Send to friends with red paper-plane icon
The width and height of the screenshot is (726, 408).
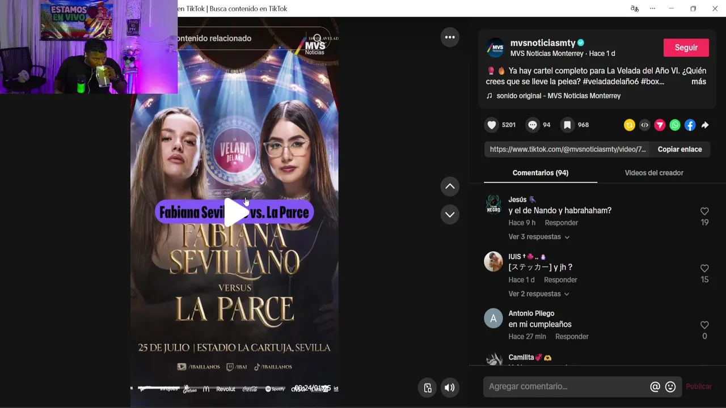coord(660,125)
